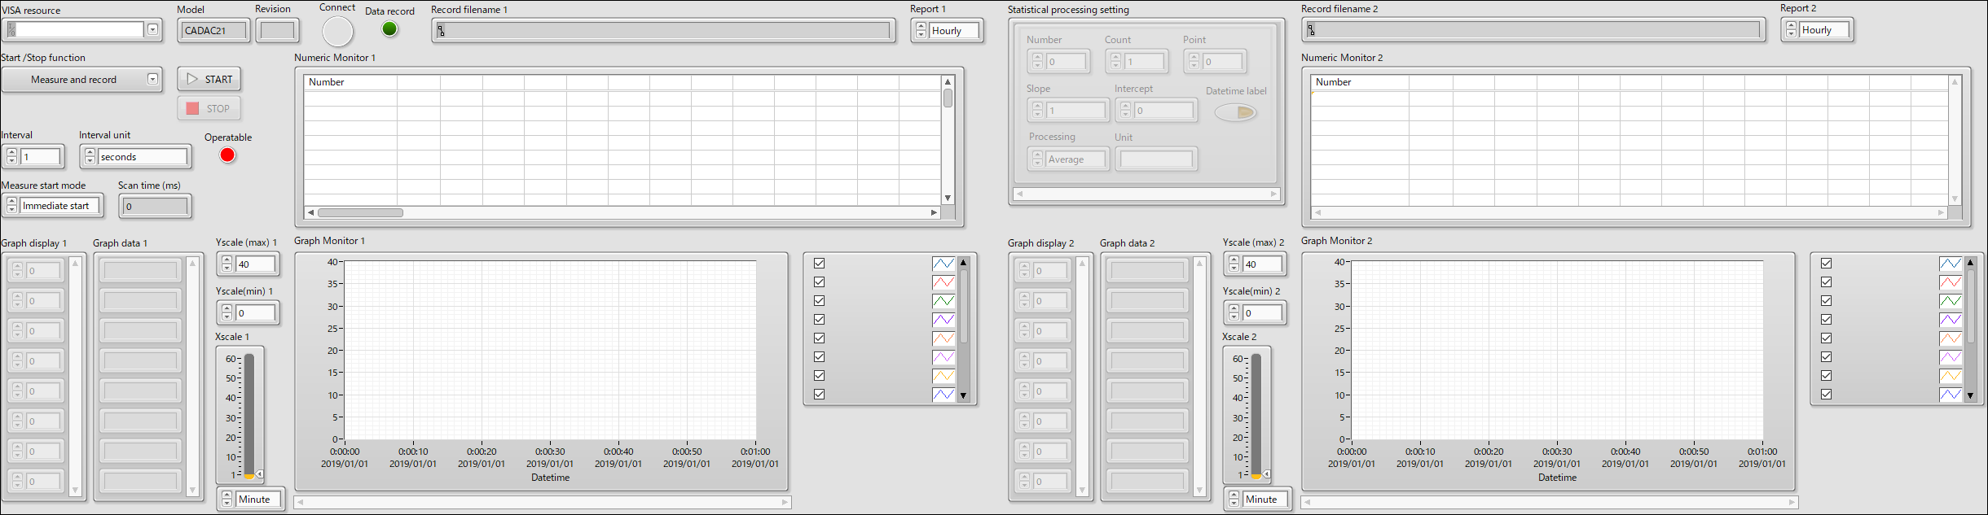The height and width of the screenshot is (515, 1988).
Task: Open the Start/Stop function dropdown
Action: coord(152,79)
